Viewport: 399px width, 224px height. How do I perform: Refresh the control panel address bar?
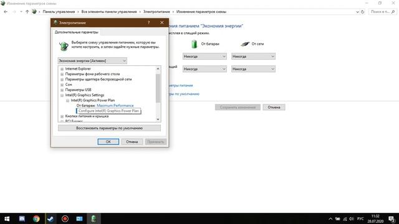pyautogui.click(x=363, y=12)
